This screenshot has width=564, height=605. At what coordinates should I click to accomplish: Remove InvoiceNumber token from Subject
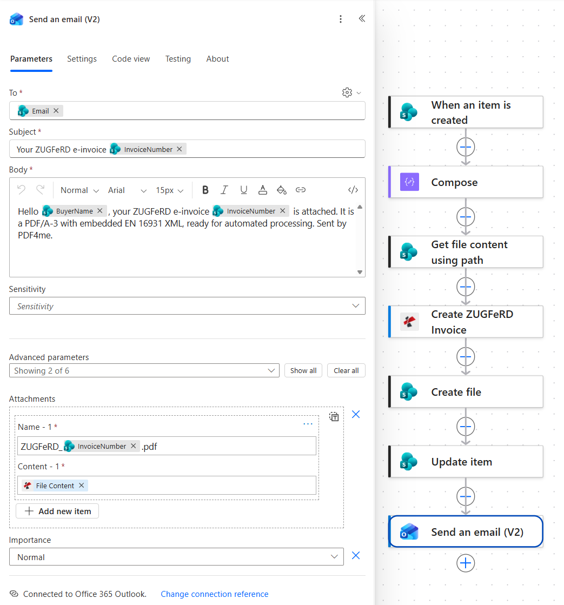(x=180, y=149)
